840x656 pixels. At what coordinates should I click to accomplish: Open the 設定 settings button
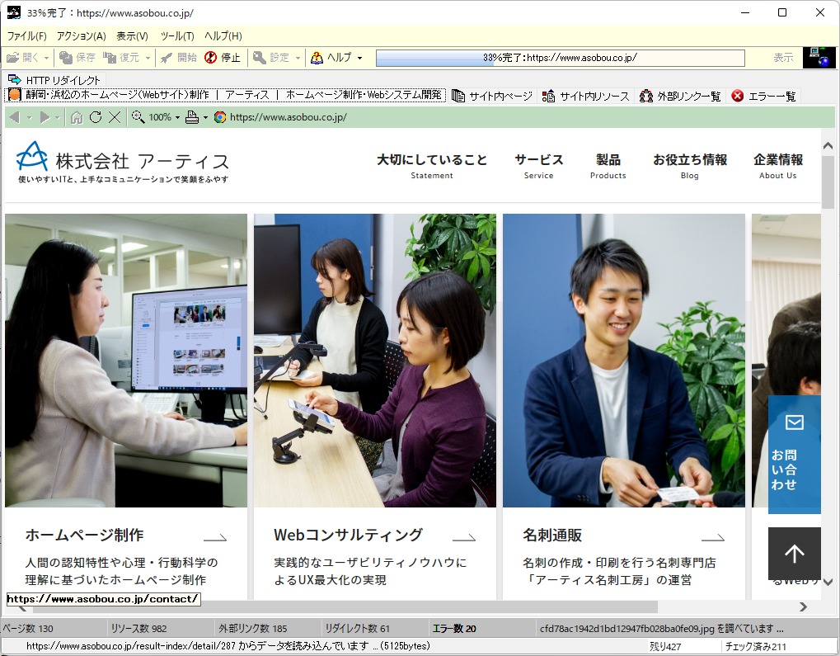coord(271,58)
